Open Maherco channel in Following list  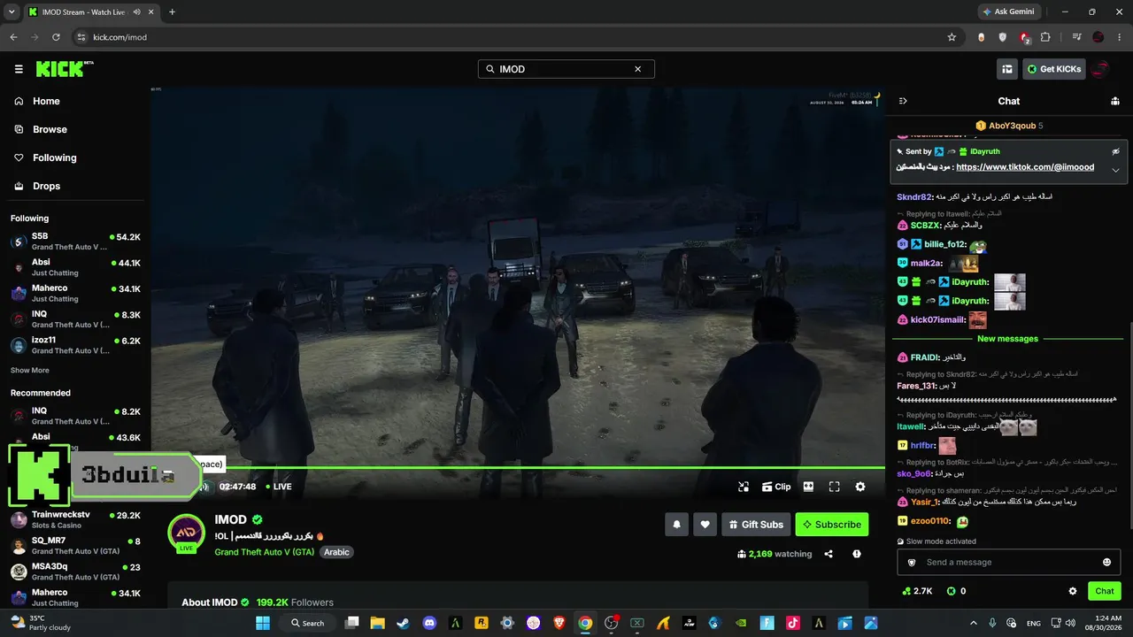pos(75,293)
